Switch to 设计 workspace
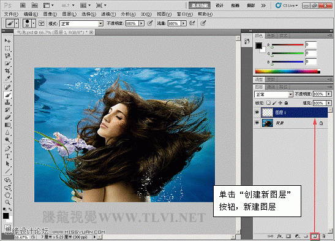 coord(219,6)
